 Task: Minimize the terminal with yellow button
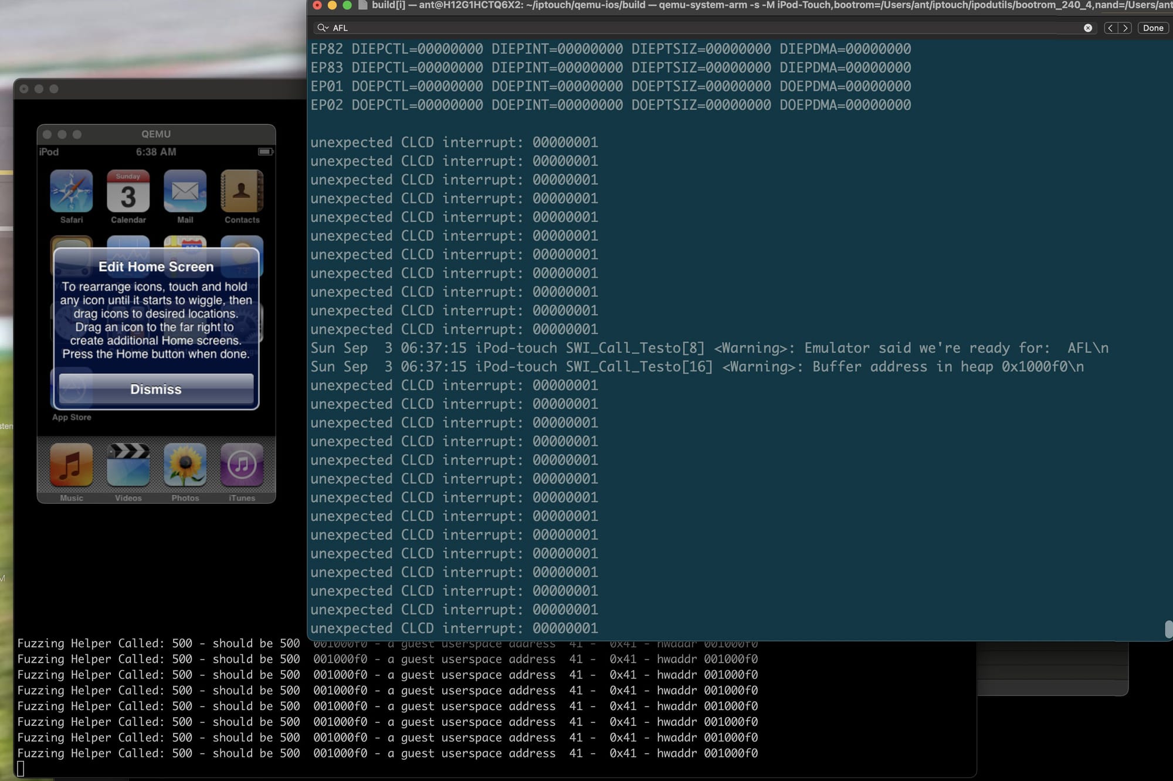[332, 5]
